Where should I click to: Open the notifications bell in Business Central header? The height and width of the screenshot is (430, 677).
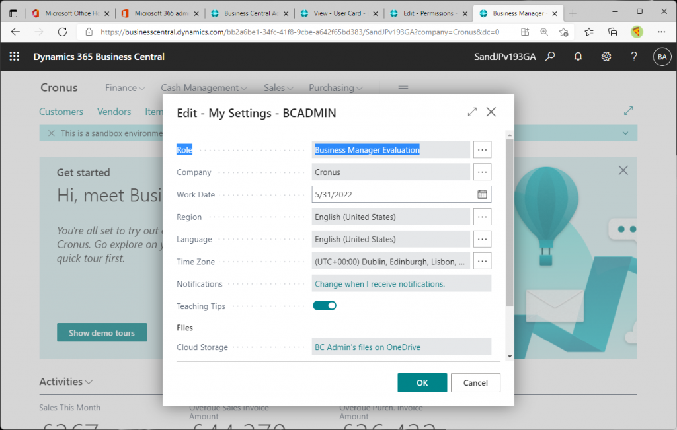pos(578,57)
